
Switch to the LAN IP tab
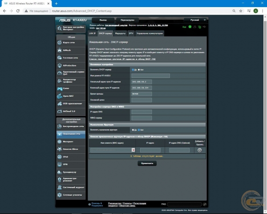tap(92, 33)
